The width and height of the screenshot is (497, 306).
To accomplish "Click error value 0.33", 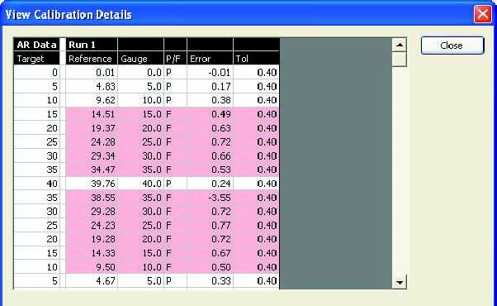I will tap(210, 281).
